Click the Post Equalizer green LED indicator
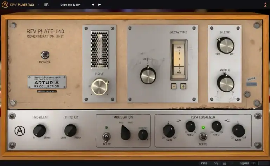Screen dimensions: 270x166 (203, 127)
